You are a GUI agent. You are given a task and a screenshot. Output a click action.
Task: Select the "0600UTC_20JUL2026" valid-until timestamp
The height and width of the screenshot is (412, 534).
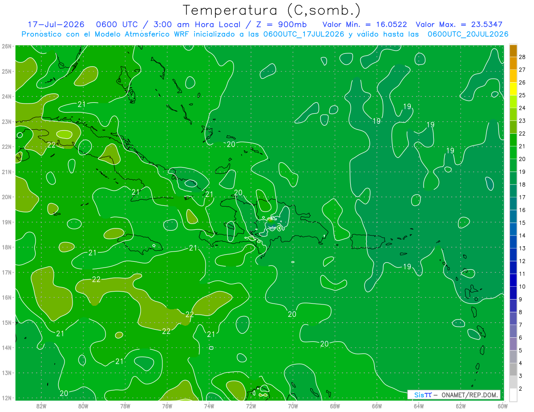[x=468, y=34]
